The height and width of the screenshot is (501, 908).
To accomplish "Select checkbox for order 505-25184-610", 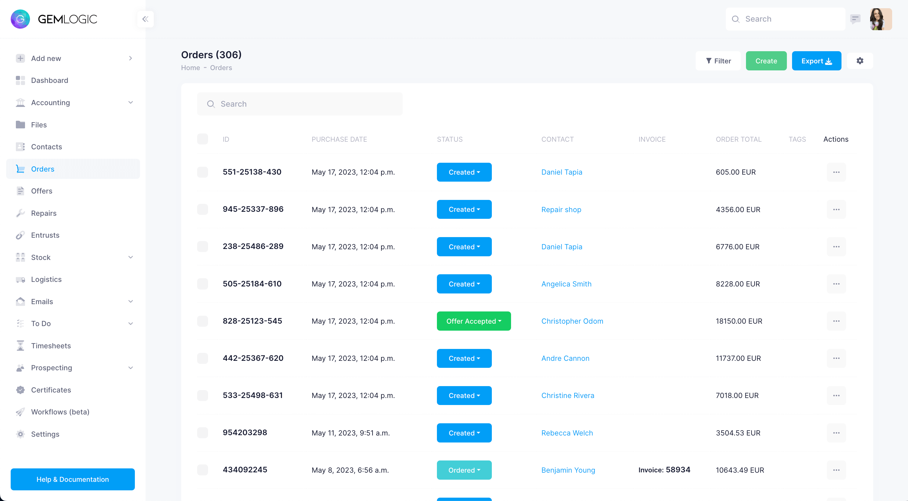I will (202, 284).
